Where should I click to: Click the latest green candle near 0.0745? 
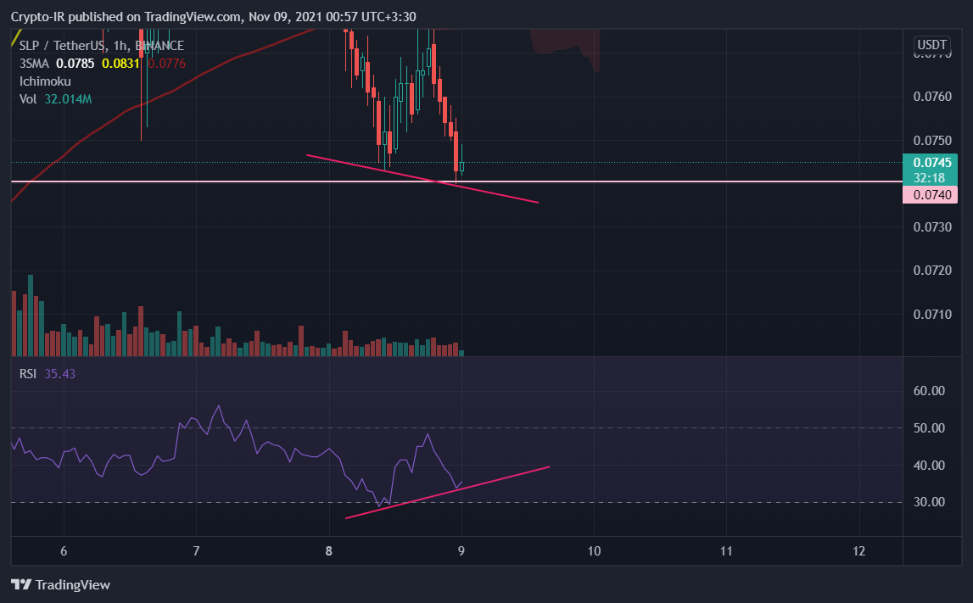click(461, 165)
